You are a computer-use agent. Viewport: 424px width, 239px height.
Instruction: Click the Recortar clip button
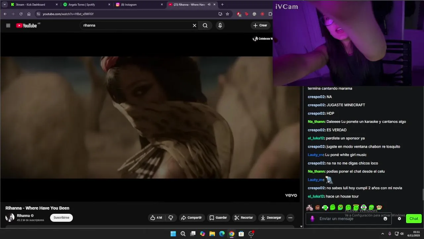point(244,218)
